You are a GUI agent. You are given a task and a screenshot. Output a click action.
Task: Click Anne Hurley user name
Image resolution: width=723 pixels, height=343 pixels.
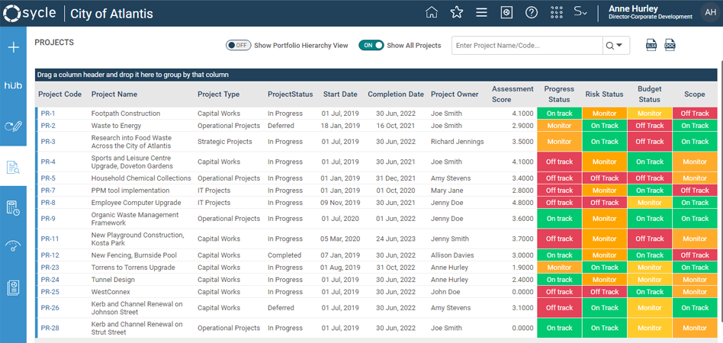634,8
